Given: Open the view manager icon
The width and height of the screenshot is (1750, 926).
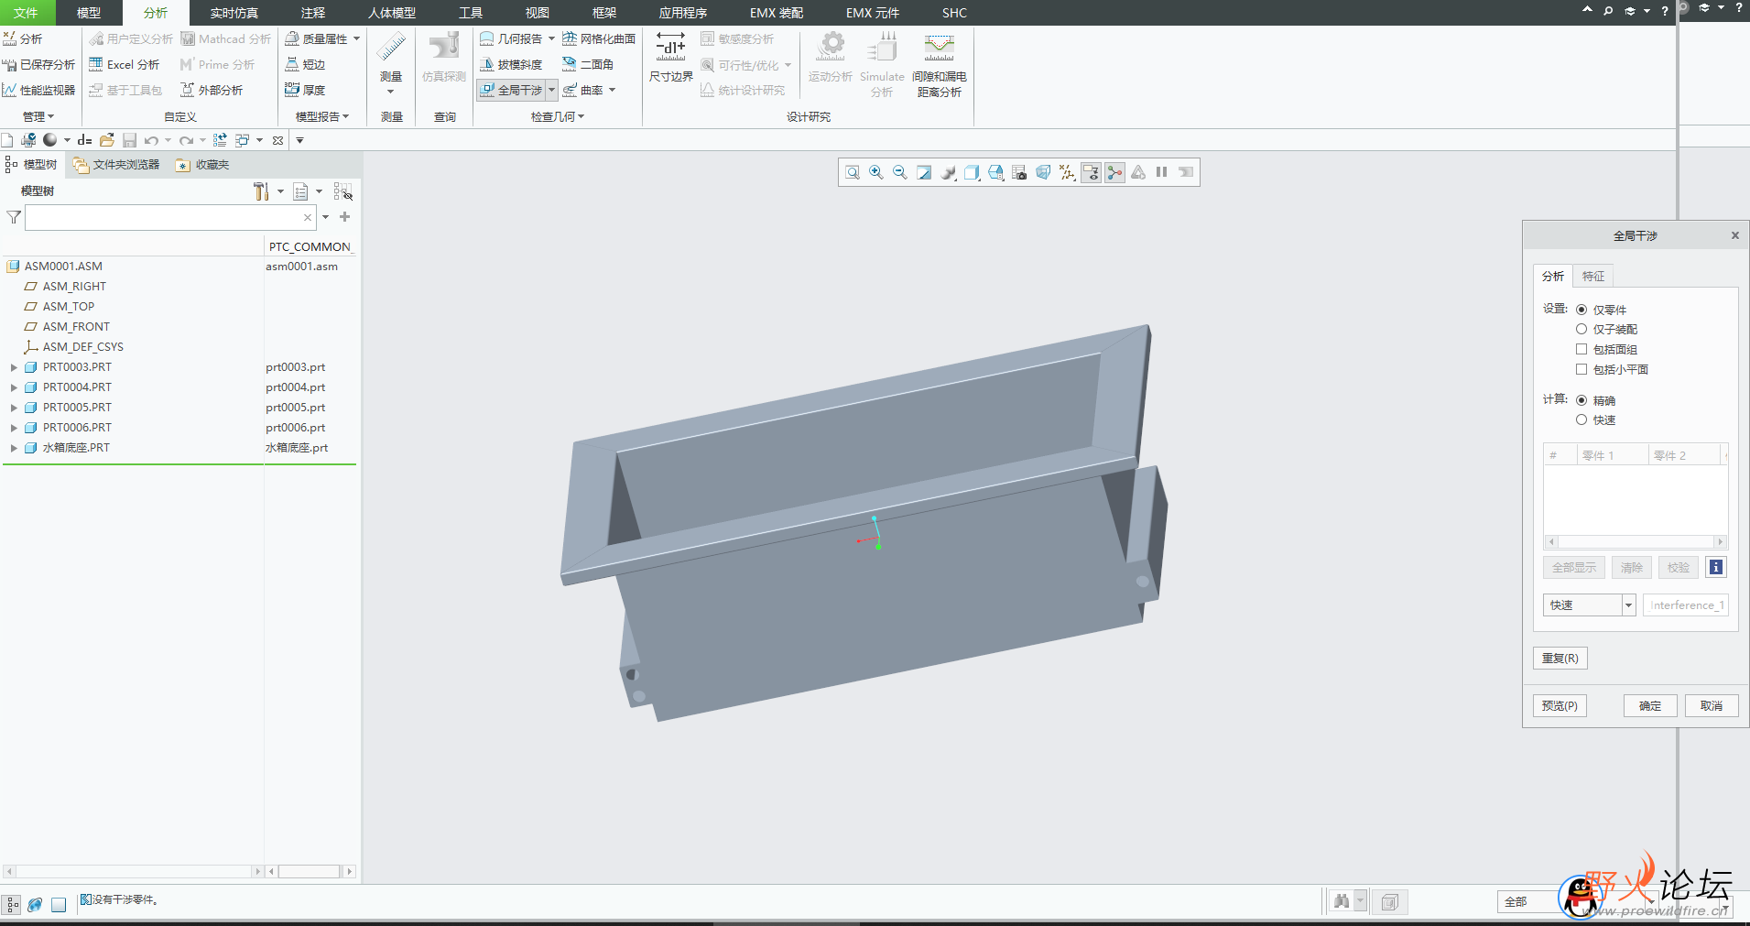Looking at the screenshot, I should coord(995,172).
